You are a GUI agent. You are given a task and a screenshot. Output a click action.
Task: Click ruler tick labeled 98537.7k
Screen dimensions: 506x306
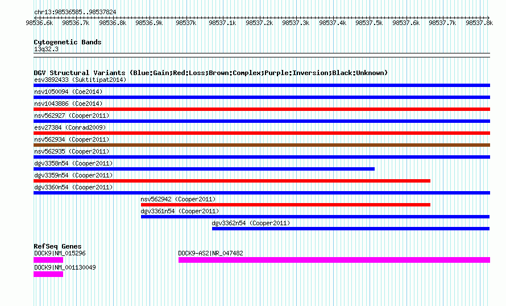click(x=442, y=23)
